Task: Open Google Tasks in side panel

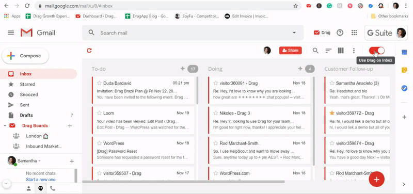Action: point(404,88)
